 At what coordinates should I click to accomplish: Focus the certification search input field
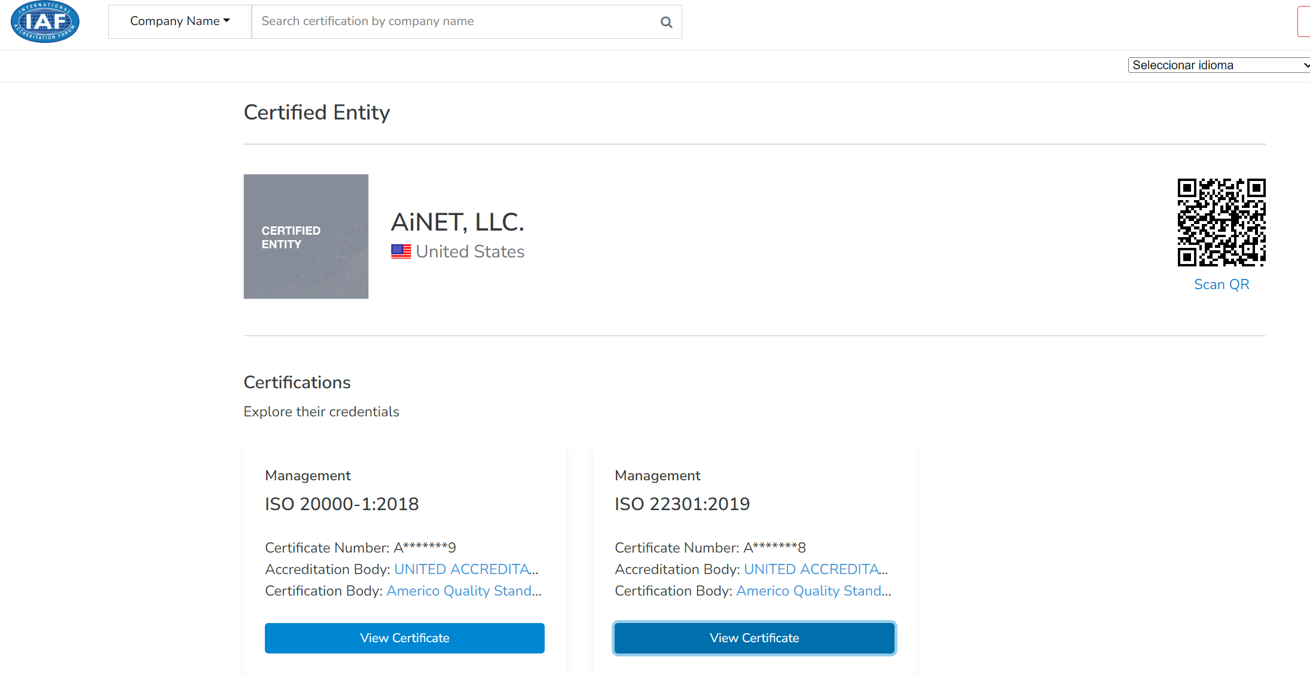tap(454, 22)
